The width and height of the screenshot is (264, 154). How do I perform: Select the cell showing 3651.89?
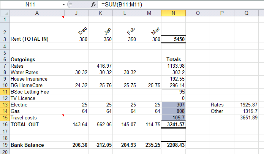point(247,117)
